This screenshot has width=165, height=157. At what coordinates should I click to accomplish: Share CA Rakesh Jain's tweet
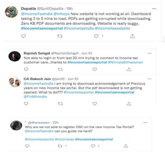tap(129, 104)
